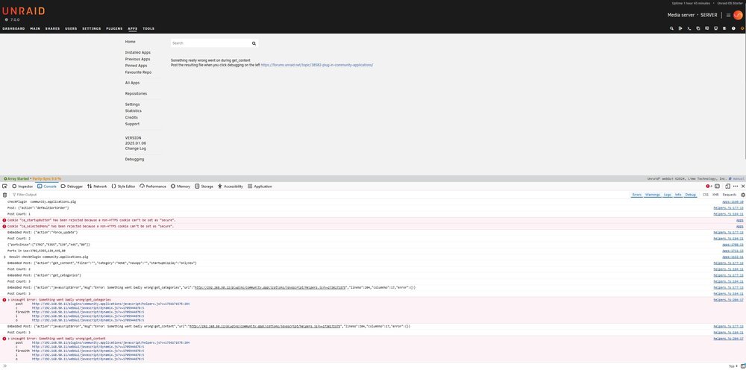Click the info circle icon in Unraid header
The image size is (746, 379).
pos(733,28)
